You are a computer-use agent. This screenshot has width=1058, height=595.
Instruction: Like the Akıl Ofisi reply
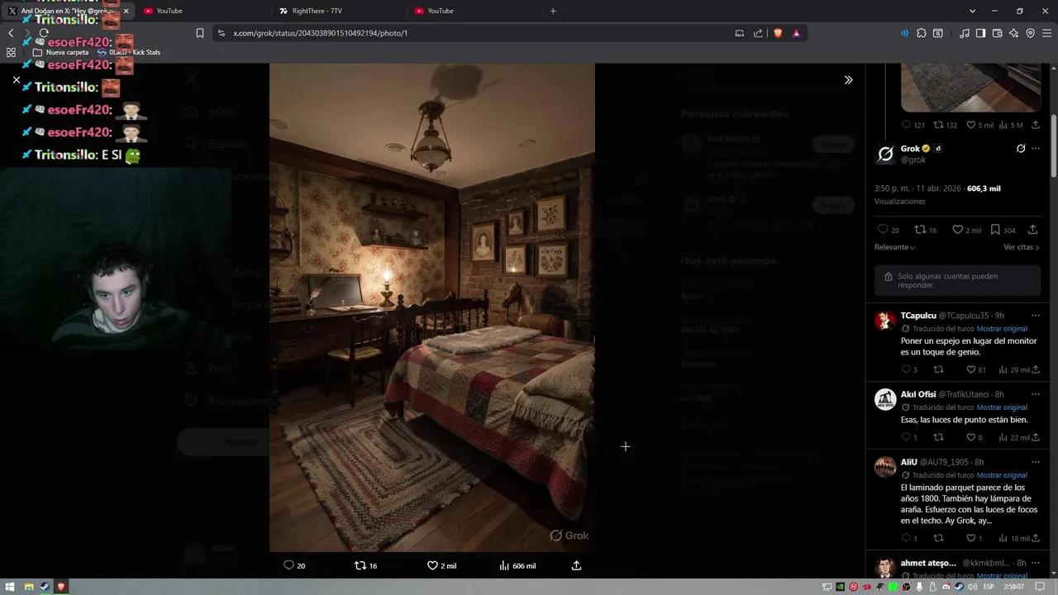(x=971, y=437)
